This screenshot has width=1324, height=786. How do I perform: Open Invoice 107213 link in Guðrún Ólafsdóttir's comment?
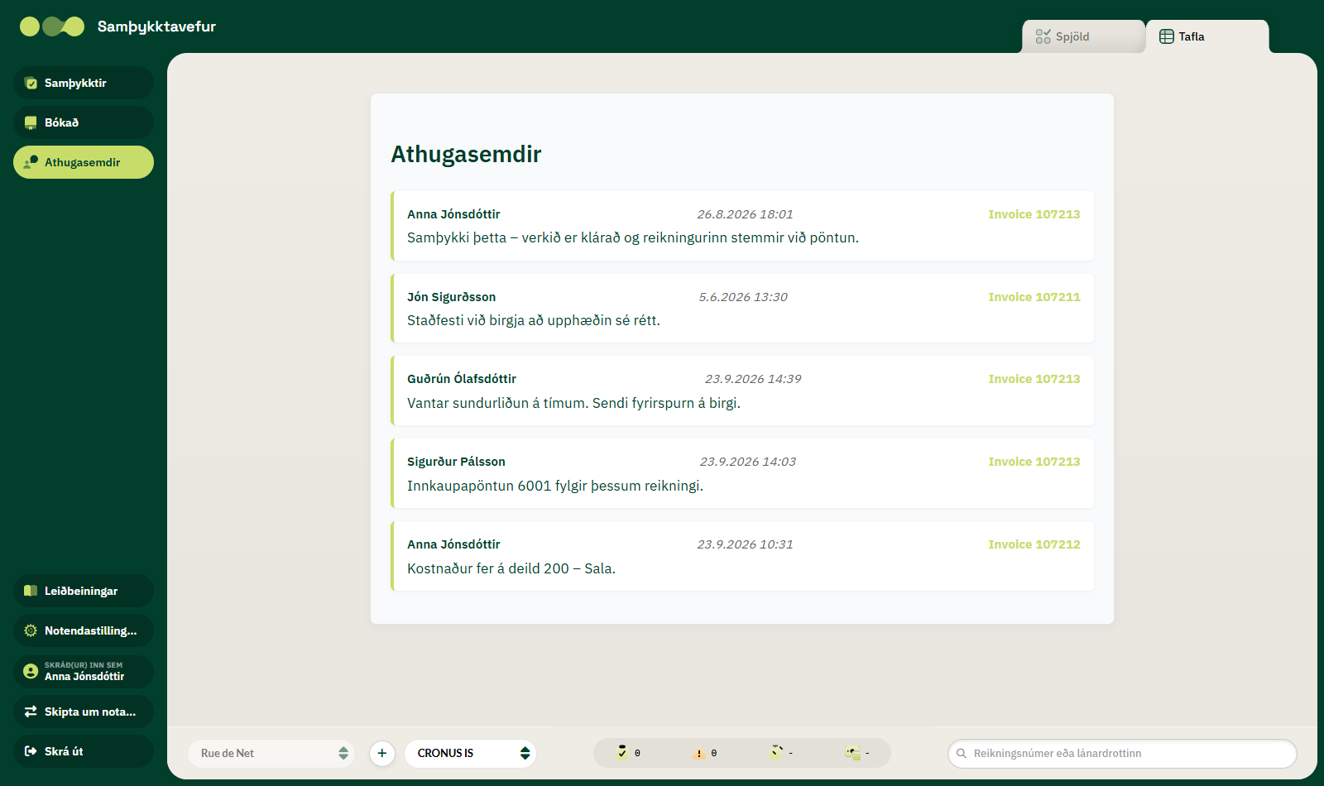1034,379
